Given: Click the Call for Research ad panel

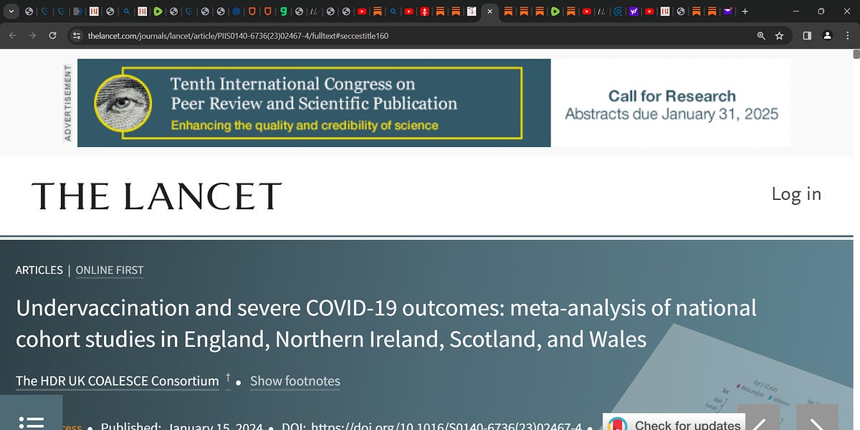Looking at the screenshot, I should [x=672, y=102].
